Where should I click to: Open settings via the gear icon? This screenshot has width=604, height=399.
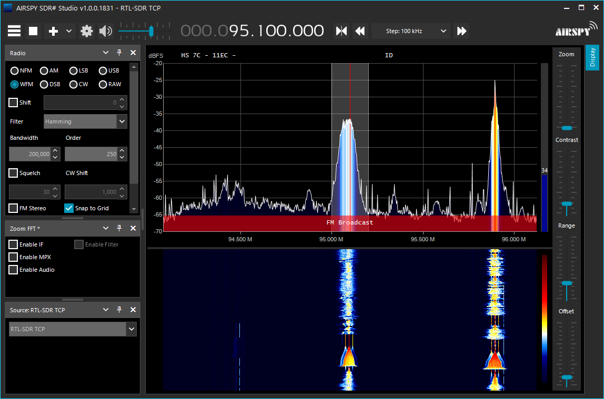click(87, 31)
